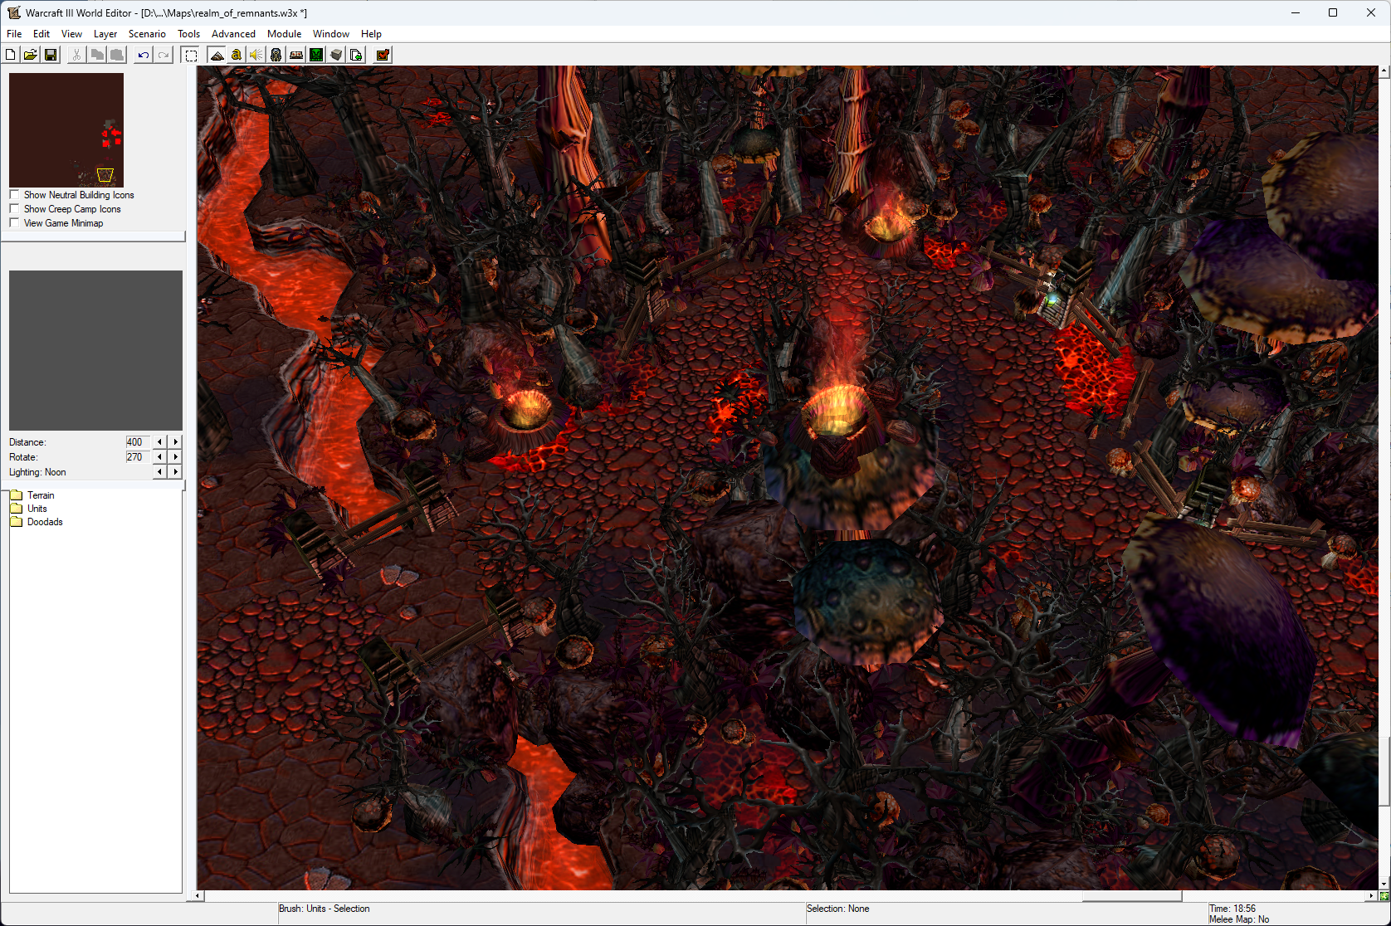The height and width of the screenshot is (926, 1391).
Task: Open the Terrain Editor mountain icon
Action: tap(217, 55)
